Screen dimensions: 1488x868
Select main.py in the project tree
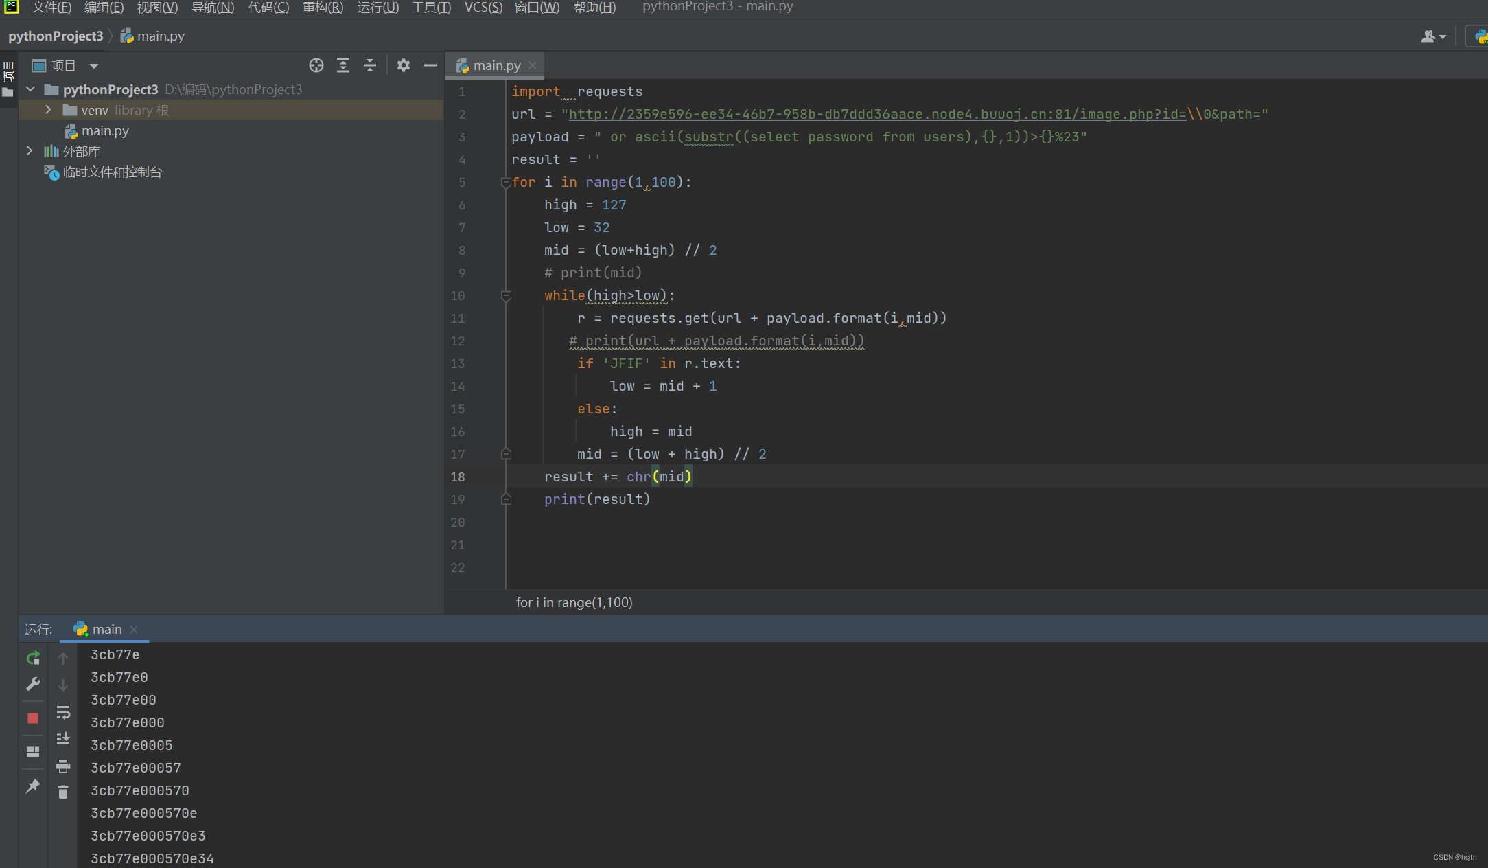tap(104, 130)
